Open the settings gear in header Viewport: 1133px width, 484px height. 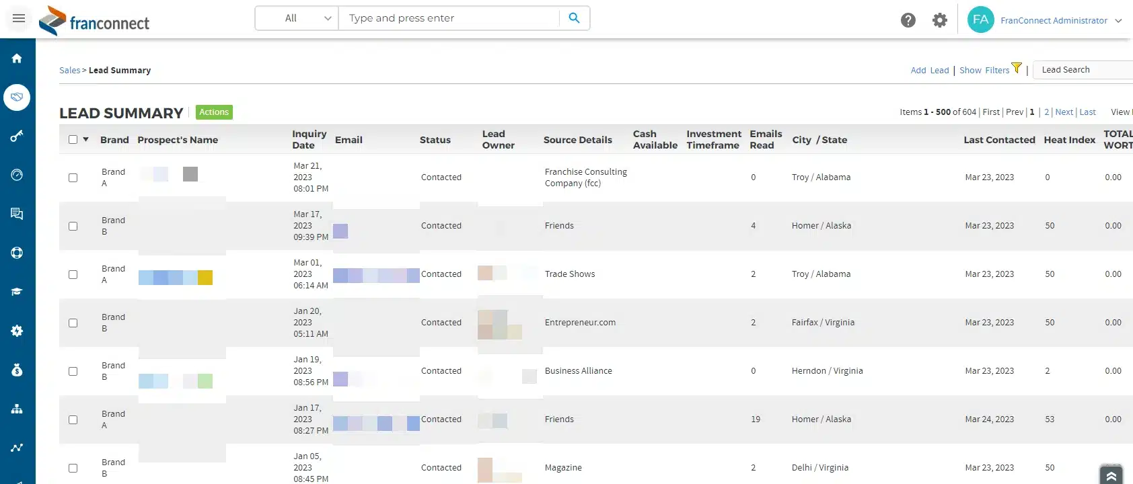(939, 20)
